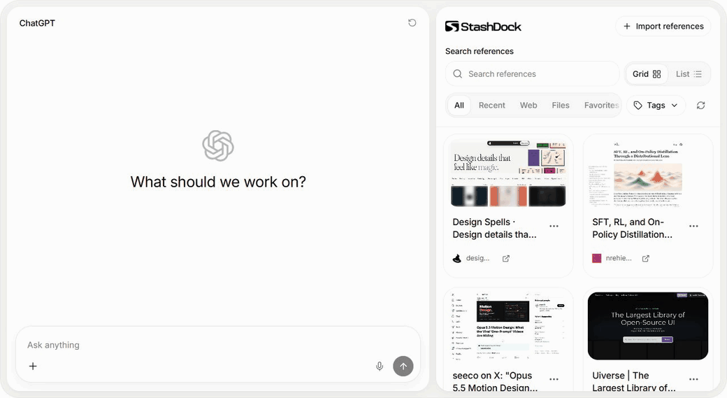Switch to Grid view
727x398 pixels.
(x=647, y=73)
